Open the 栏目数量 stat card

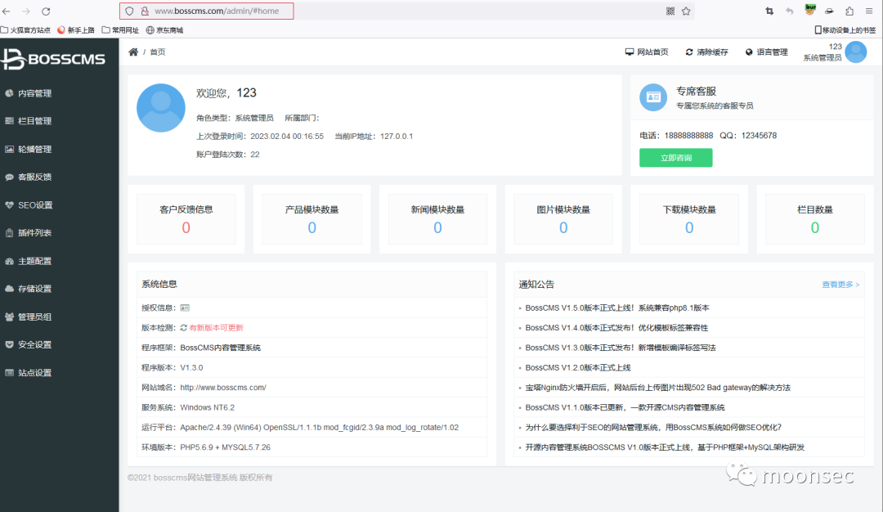[x=815, y=219]
